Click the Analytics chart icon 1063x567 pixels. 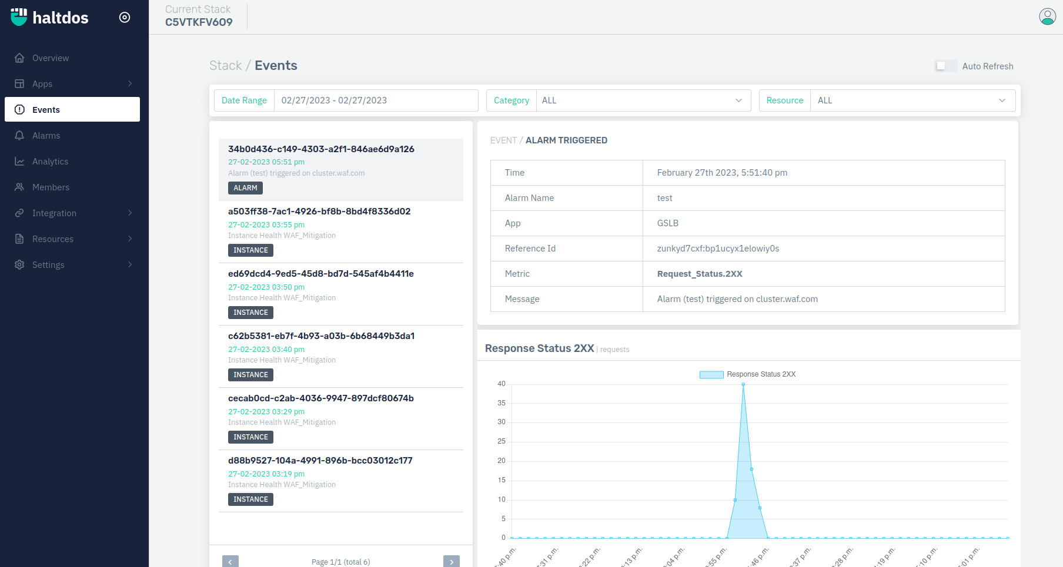[19, 162]
